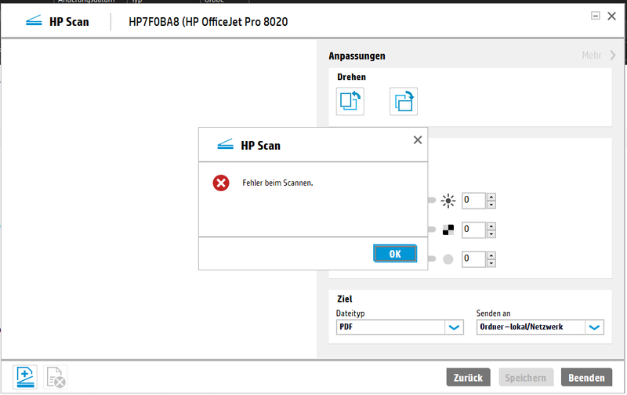Screen dimensions: 627x395
Task: Click the contrast checkered icon
Action: [448, 230]
